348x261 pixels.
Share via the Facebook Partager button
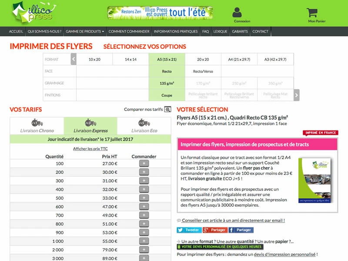pyautogui.click(x=241, y=230)
